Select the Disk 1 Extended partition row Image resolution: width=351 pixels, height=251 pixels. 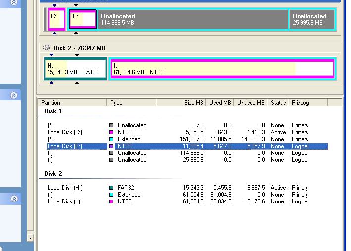(187, 139)
